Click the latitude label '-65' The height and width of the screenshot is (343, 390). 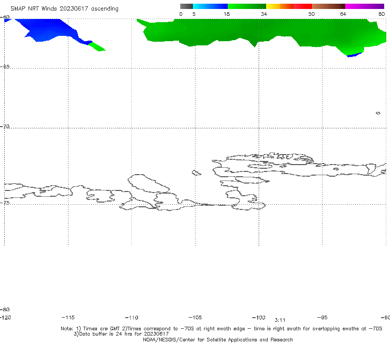coord(5,67)
